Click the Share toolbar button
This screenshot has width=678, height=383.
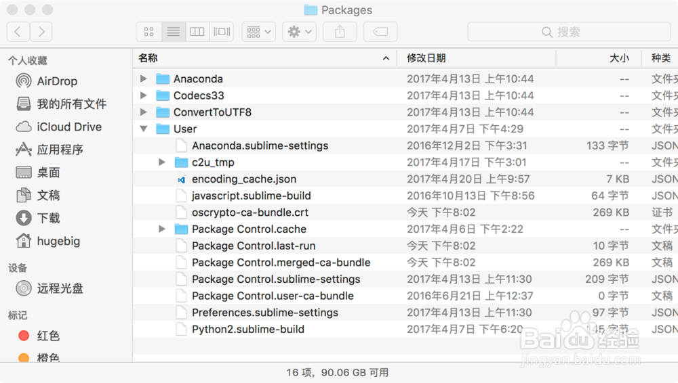click(340, 32)
